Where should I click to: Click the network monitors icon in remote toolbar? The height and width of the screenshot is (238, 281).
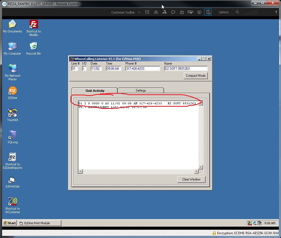165,12
